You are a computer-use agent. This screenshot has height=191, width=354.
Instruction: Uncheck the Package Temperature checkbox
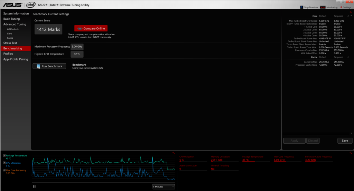click(4, 156)
